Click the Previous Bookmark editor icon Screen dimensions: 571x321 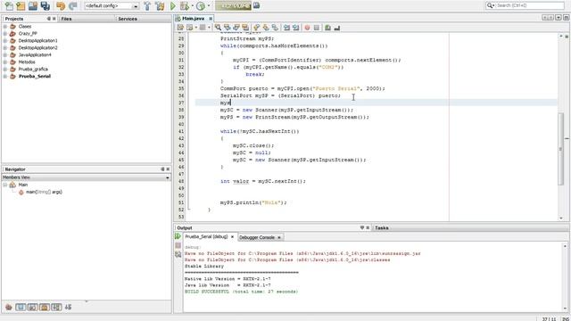click(257, 28)
